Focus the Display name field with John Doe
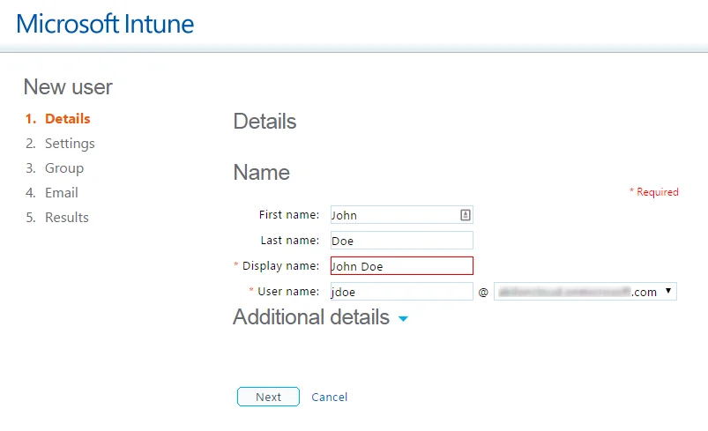 point(401,266)
